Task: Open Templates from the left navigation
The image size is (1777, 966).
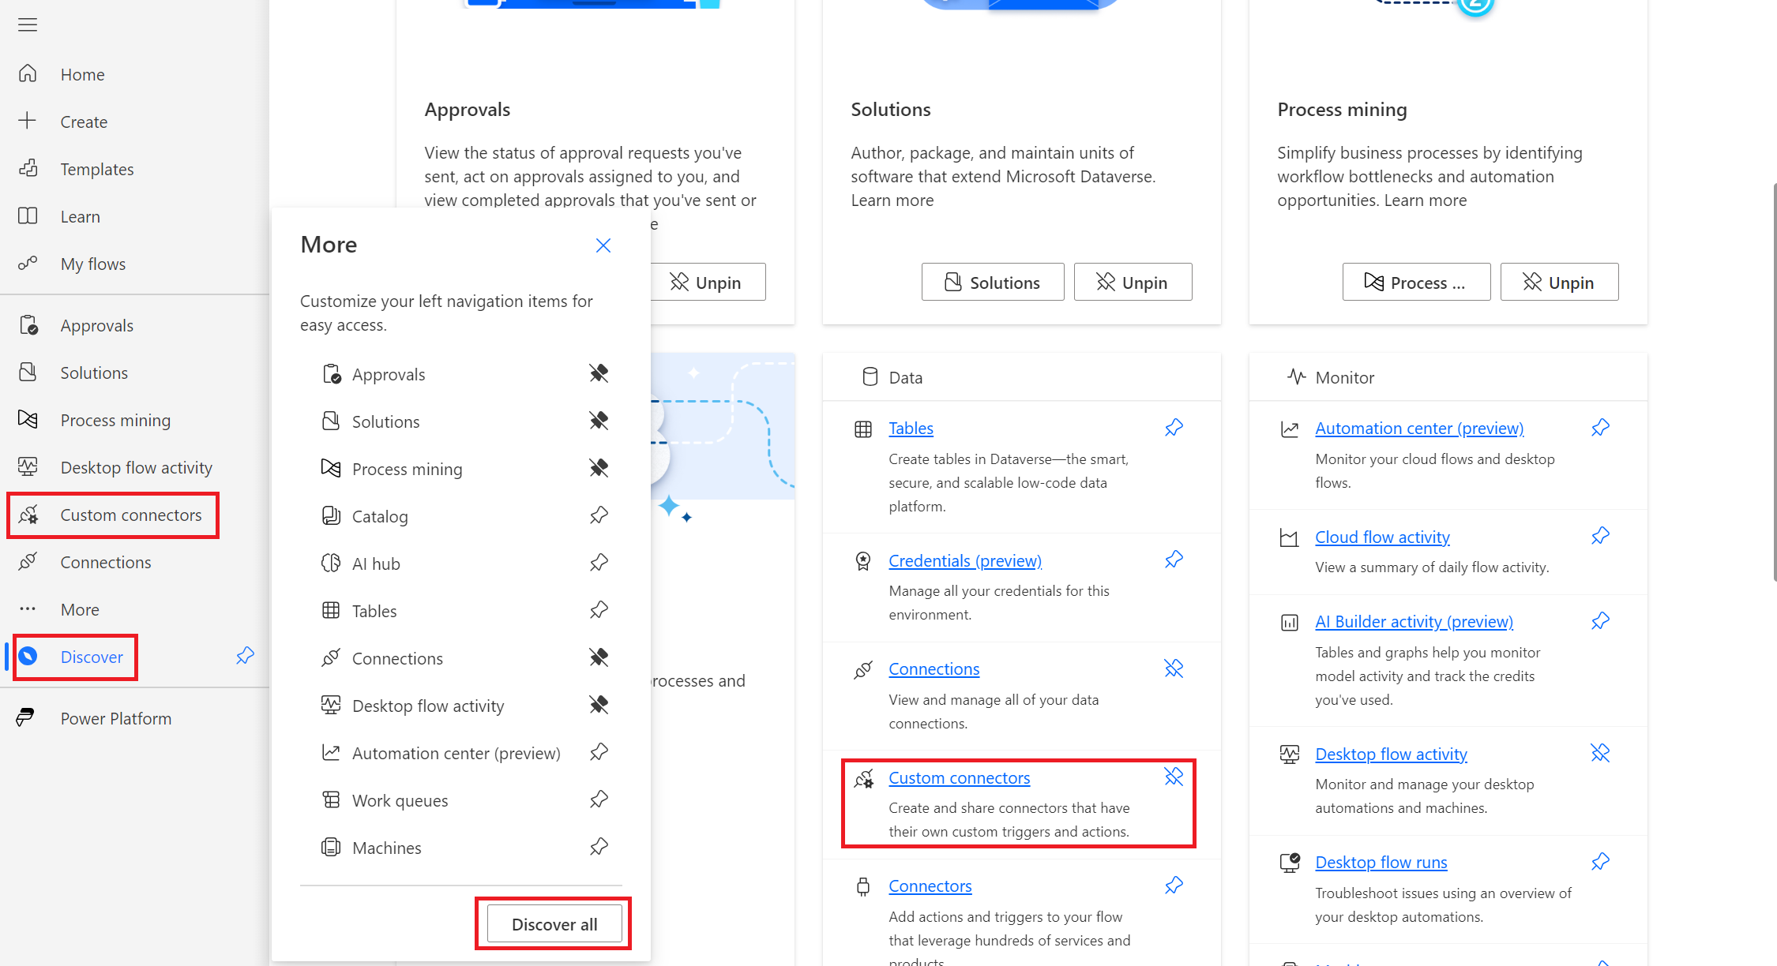Action: pos(96,169)
